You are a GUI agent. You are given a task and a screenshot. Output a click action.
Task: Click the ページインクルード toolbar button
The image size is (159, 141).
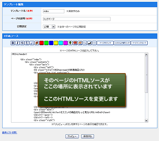139,43
